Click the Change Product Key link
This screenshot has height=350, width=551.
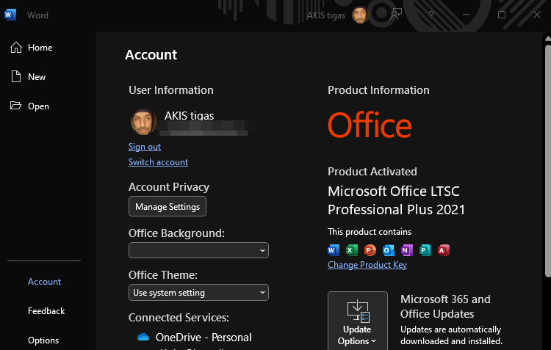[x=367, y=265]
